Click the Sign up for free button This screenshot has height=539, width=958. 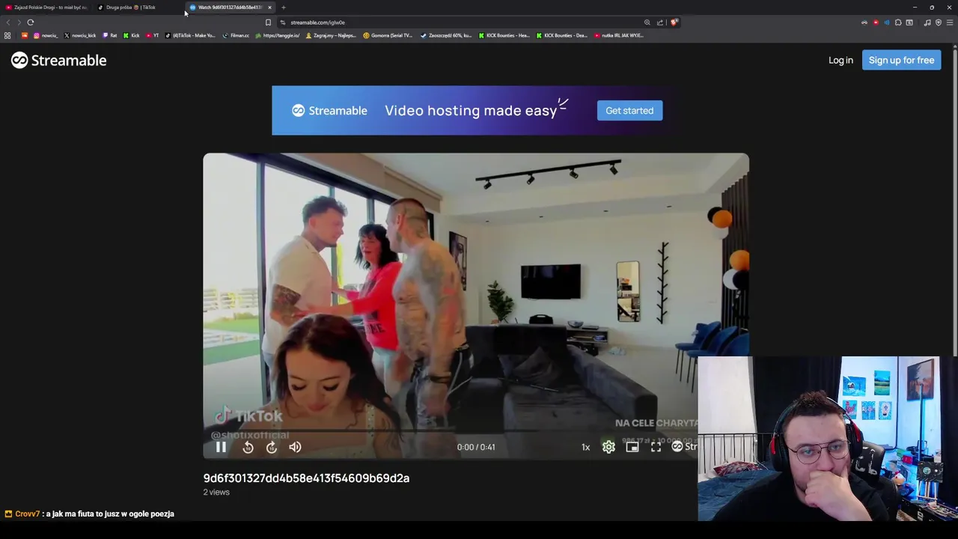901,60
